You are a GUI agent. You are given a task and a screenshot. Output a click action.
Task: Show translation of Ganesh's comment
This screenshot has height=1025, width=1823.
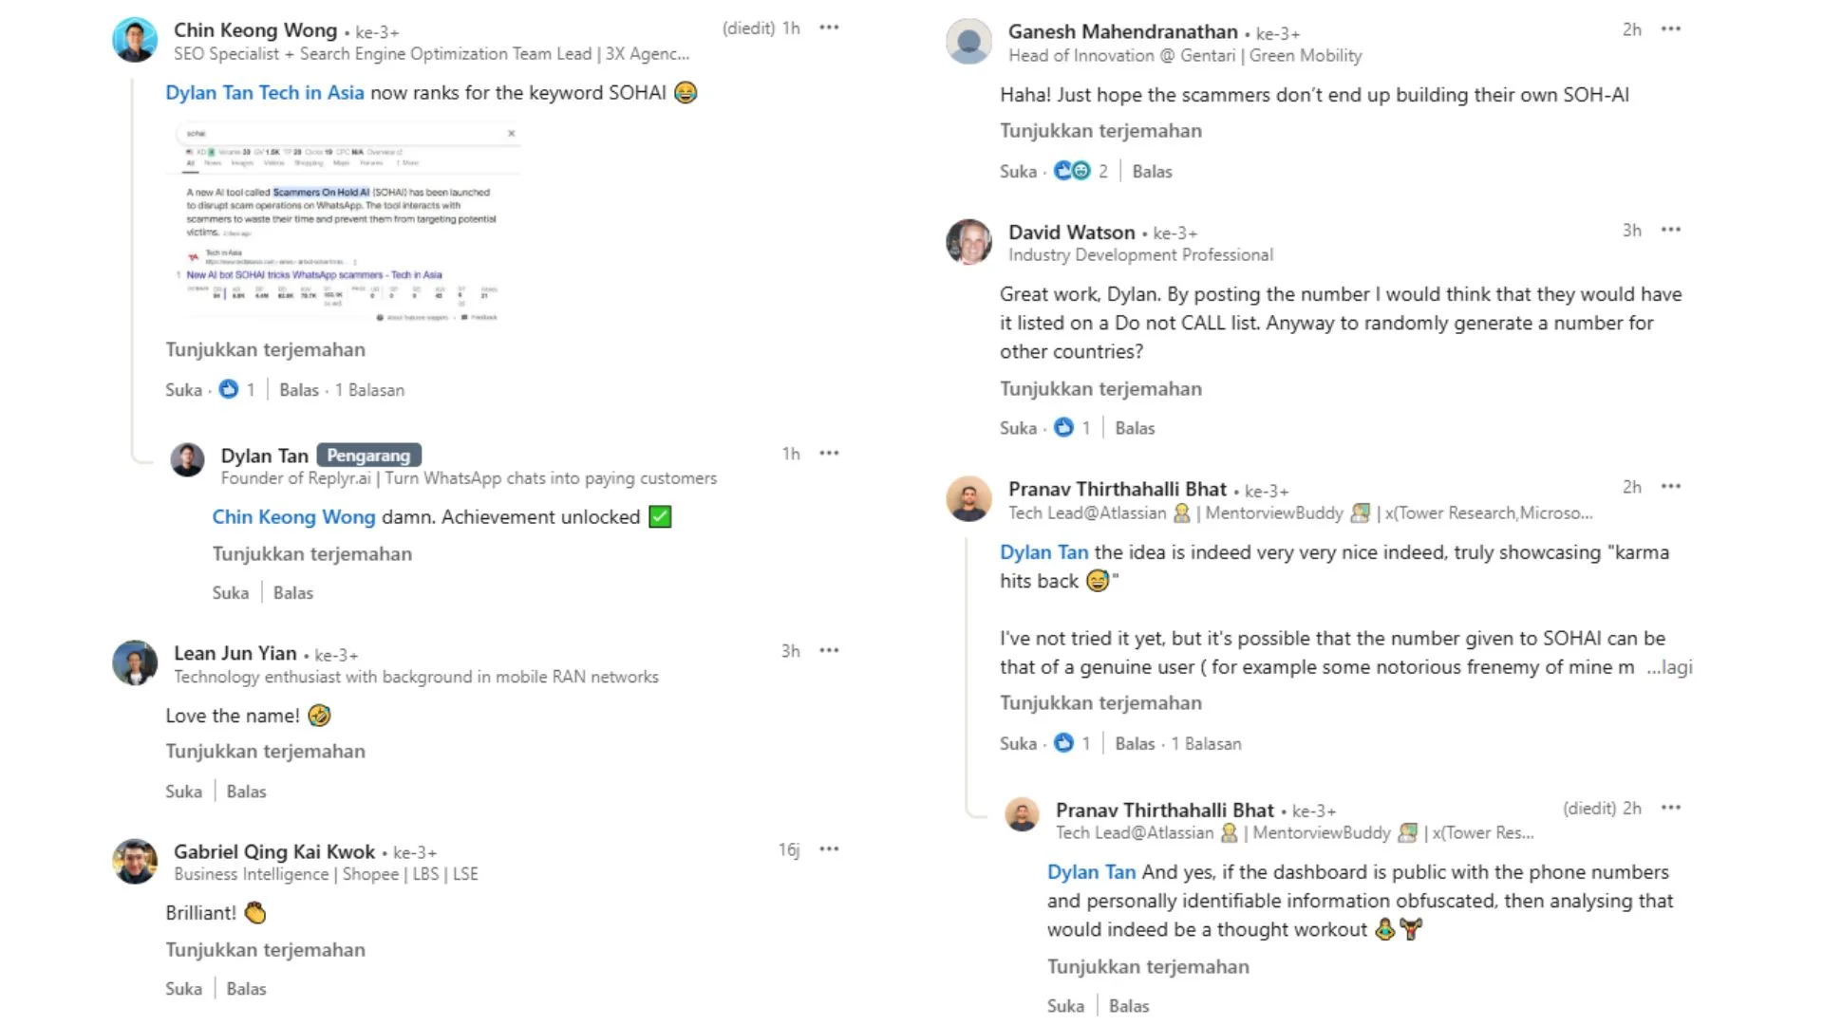(1100, 131)
